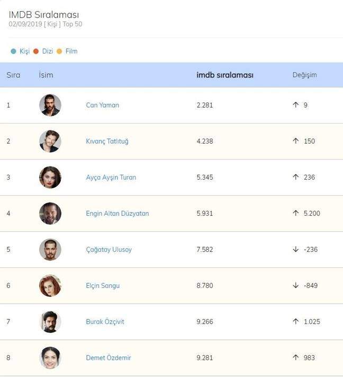Click the Sıra column header

tap(13, 75)
